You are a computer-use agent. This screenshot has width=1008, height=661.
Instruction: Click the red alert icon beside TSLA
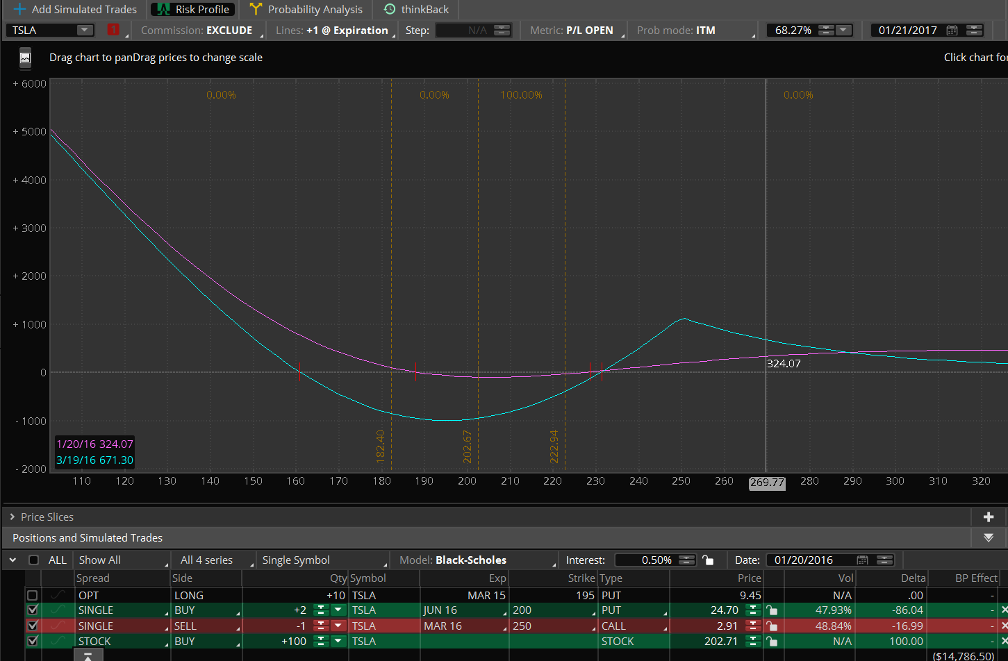(113, 30)
